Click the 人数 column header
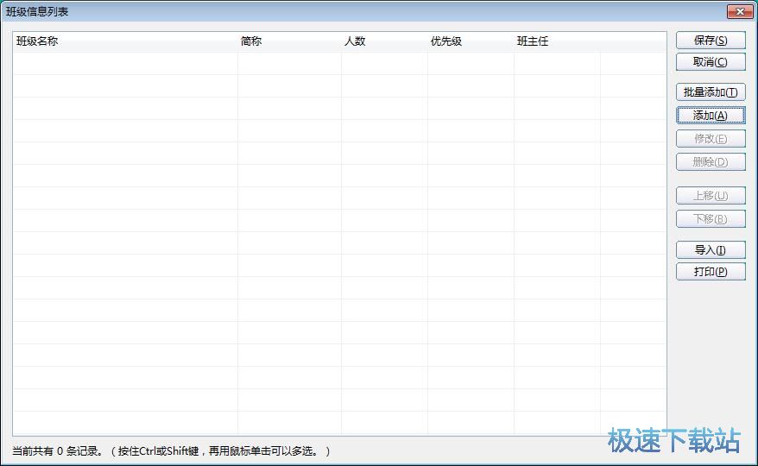The image size is (758, 466). pyautogui.click(x=384, y=41)
